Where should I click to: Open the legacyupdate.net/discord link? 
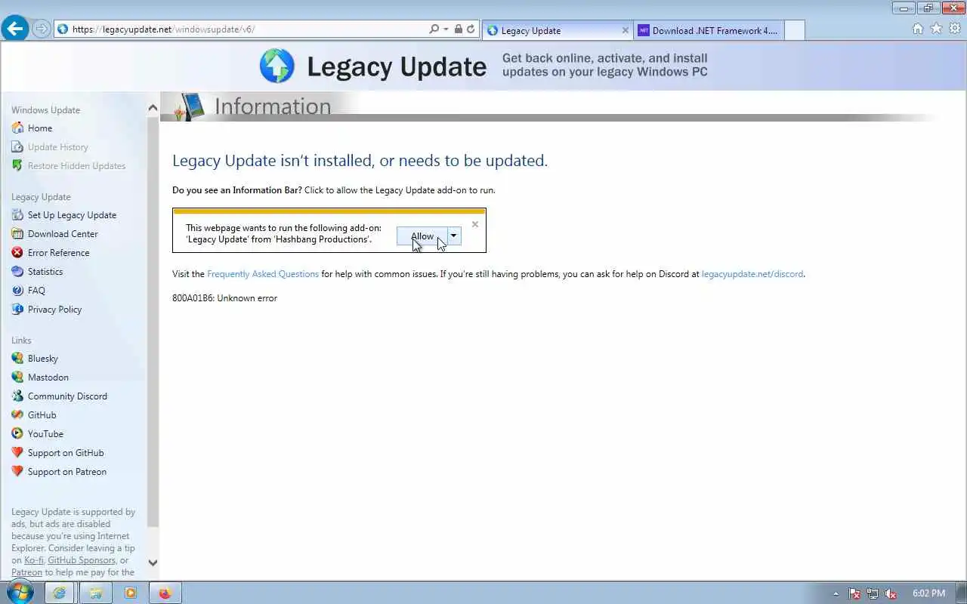click(752, 274)
